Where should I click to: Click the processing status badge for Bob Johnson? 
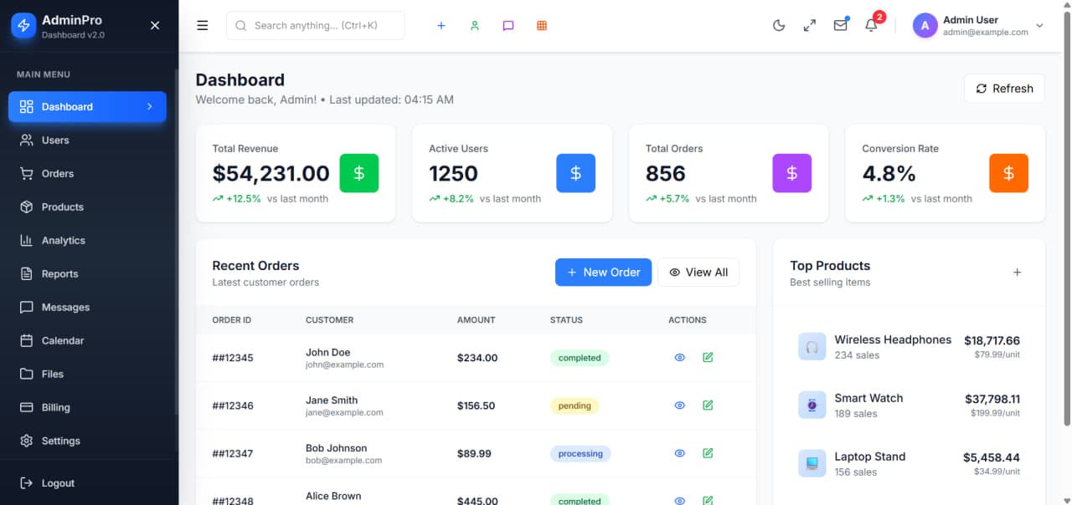(580, 453)
